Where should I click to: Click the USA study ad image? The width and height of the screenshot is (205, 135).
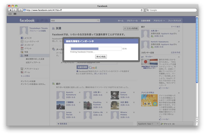149,100
